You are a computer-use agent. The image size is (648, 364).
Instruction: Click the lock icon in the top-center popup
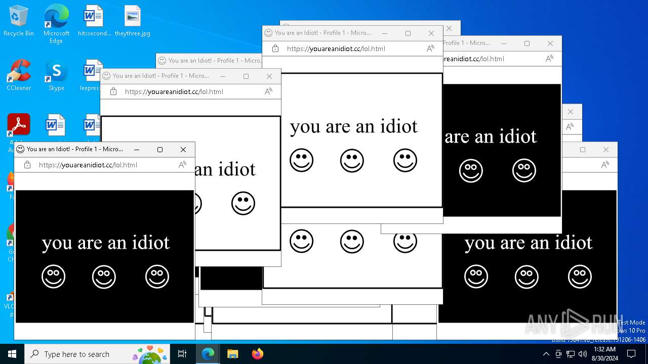[x=275, y=49]
